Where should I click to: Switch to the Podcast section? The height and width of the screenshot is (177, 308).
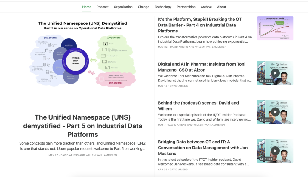[102, 7]
